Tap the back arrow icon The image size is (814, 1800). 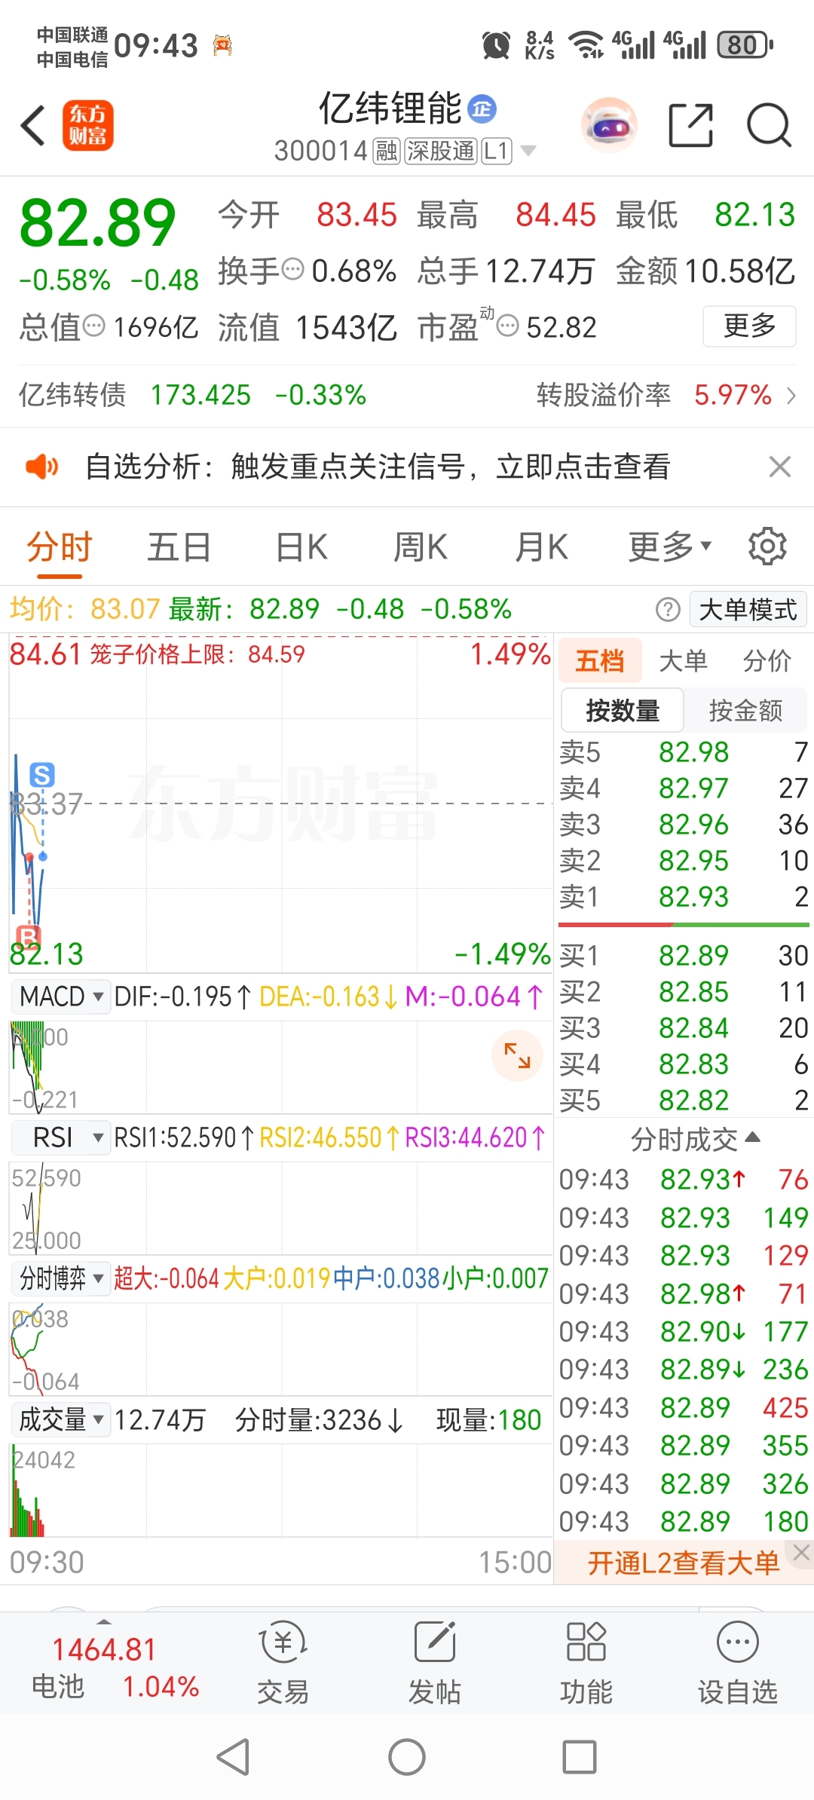click(33, 125)
